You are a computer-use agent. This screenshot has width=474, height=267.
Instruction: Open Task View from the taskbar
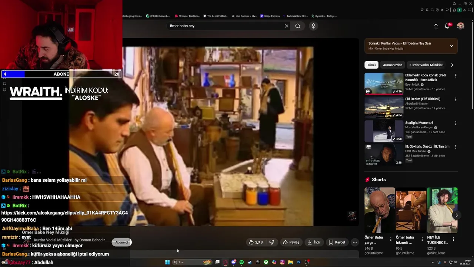pyautogui.click(x=217, y=262)
